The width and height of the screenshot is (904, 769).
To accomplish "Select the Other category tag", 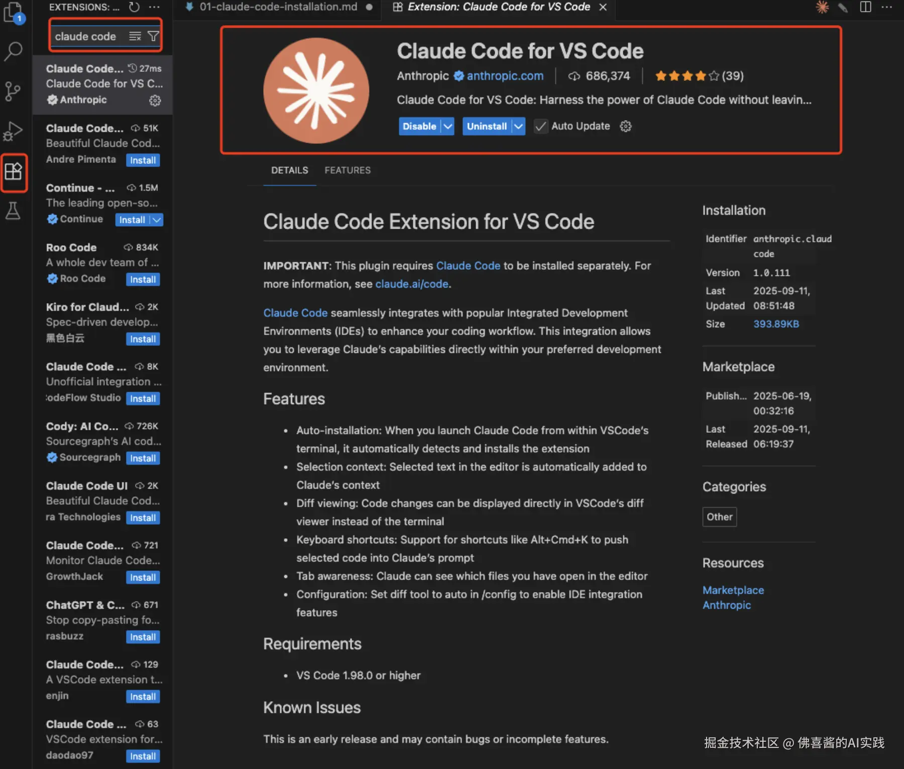I will tap(720, 517).
